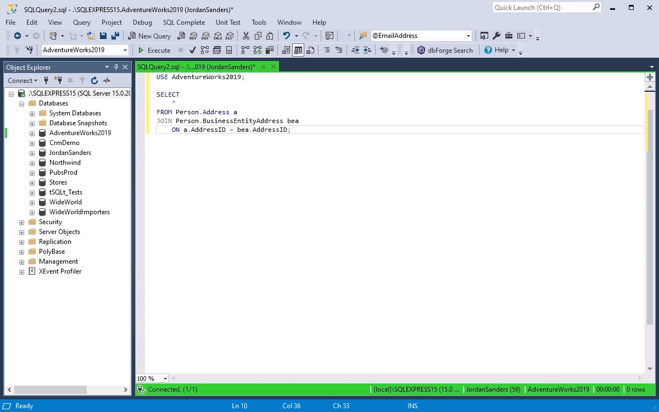Collapse the Databases folder node
Viewport: 659px width, 412px height.
tap(21, 103)
